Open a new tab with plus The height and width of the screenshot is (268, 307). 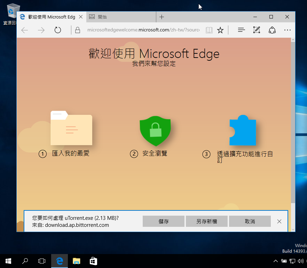pyautogui.click(x=162, y=17)
